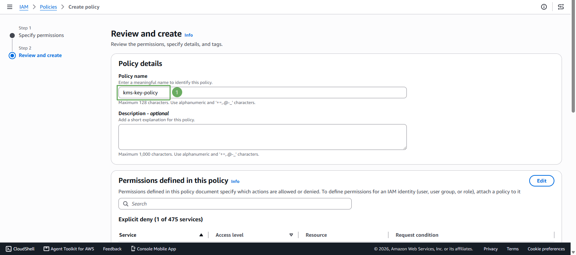Click the Edit permissions button
576x255 pixels.
pos(542,181)
